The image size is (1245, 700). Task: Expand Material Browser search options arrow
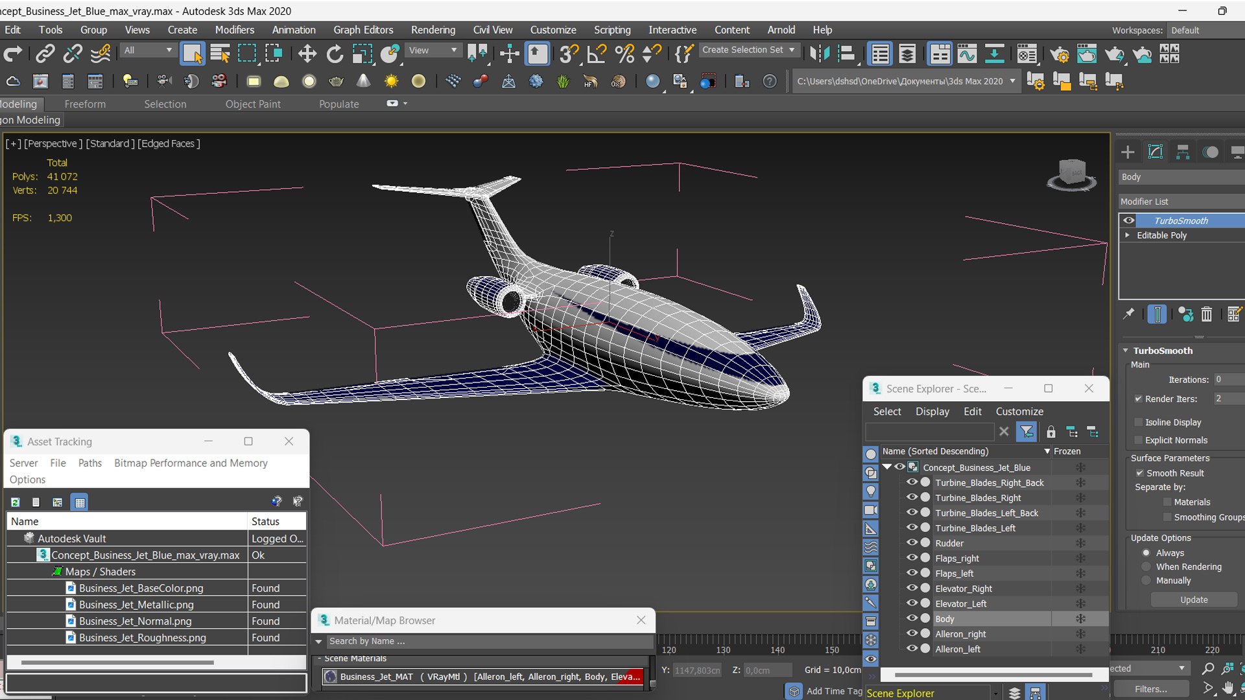pyautogui.click(x=318, y=641)
